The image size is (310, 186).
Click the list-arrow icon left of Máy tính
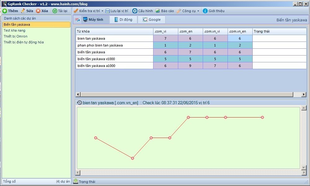tap(77, 20)
